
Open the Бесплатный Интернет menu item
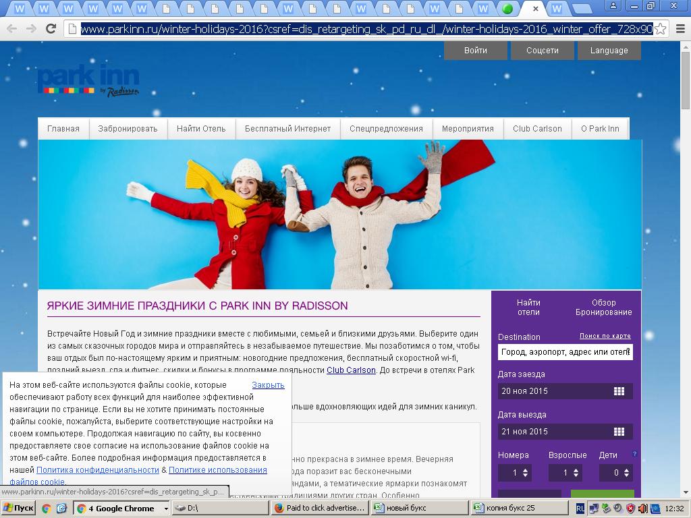287,129
